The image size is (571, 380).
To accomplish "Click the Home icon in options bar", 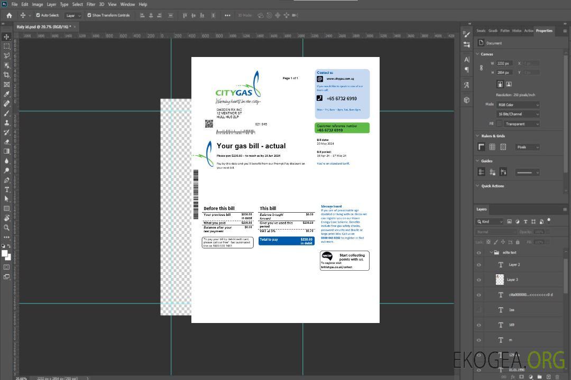I will pos(9,15).
